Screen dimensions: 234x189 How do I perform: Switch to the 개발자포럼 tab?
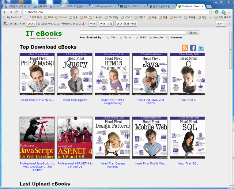[x=162, y=6]
